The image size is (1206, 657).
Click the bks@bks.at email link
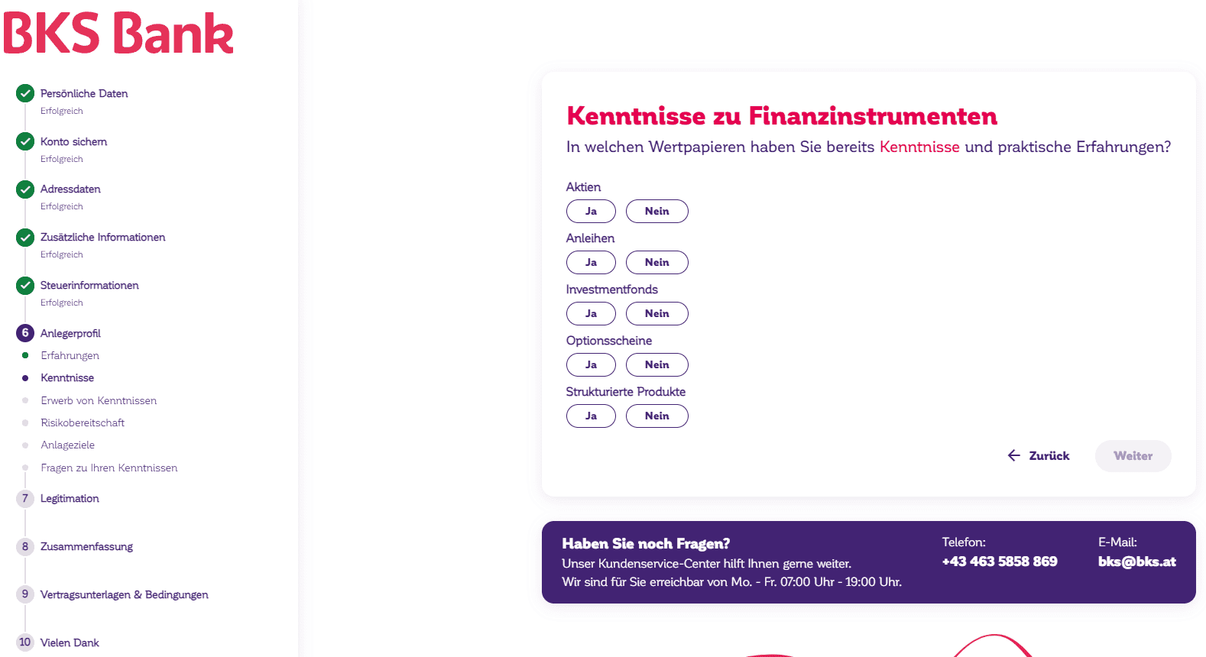point(1136,562)
